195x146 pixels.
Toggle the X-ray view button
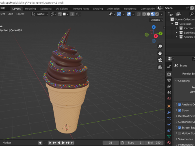[139, 14]
